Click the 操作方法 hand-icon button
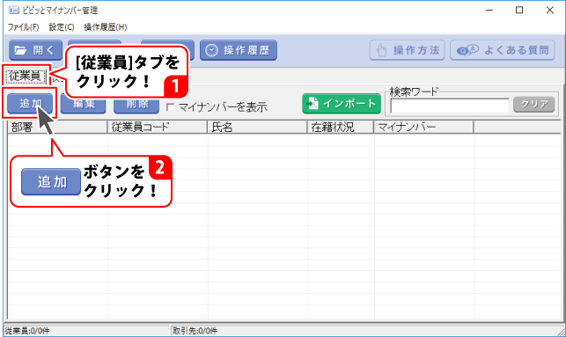The height and width of the screenshot is (337, 566). coord(407,50)
